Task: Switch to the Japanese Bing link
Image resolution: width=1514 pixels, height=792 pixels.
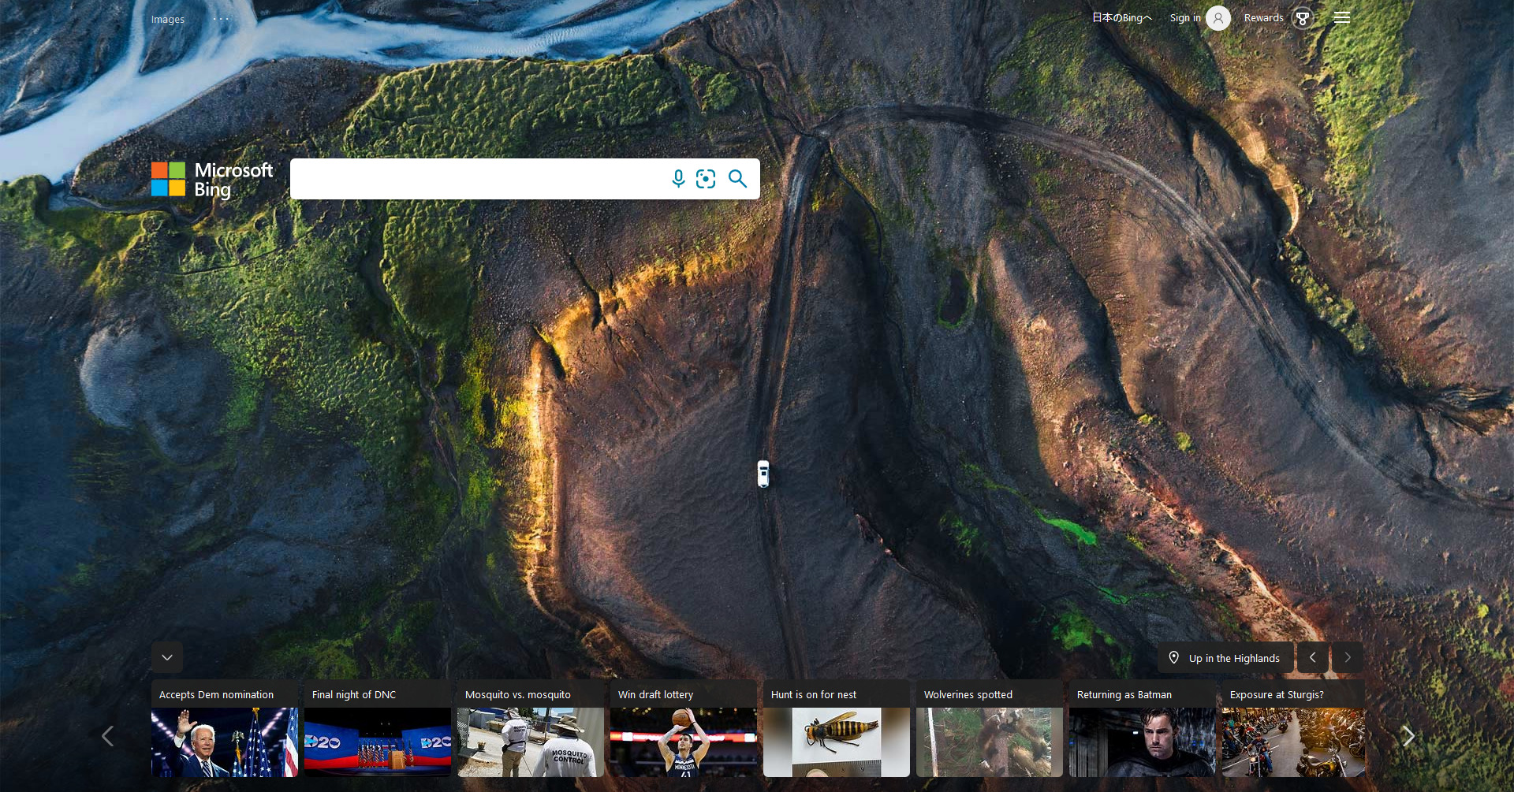Action: click(1121, 18)
